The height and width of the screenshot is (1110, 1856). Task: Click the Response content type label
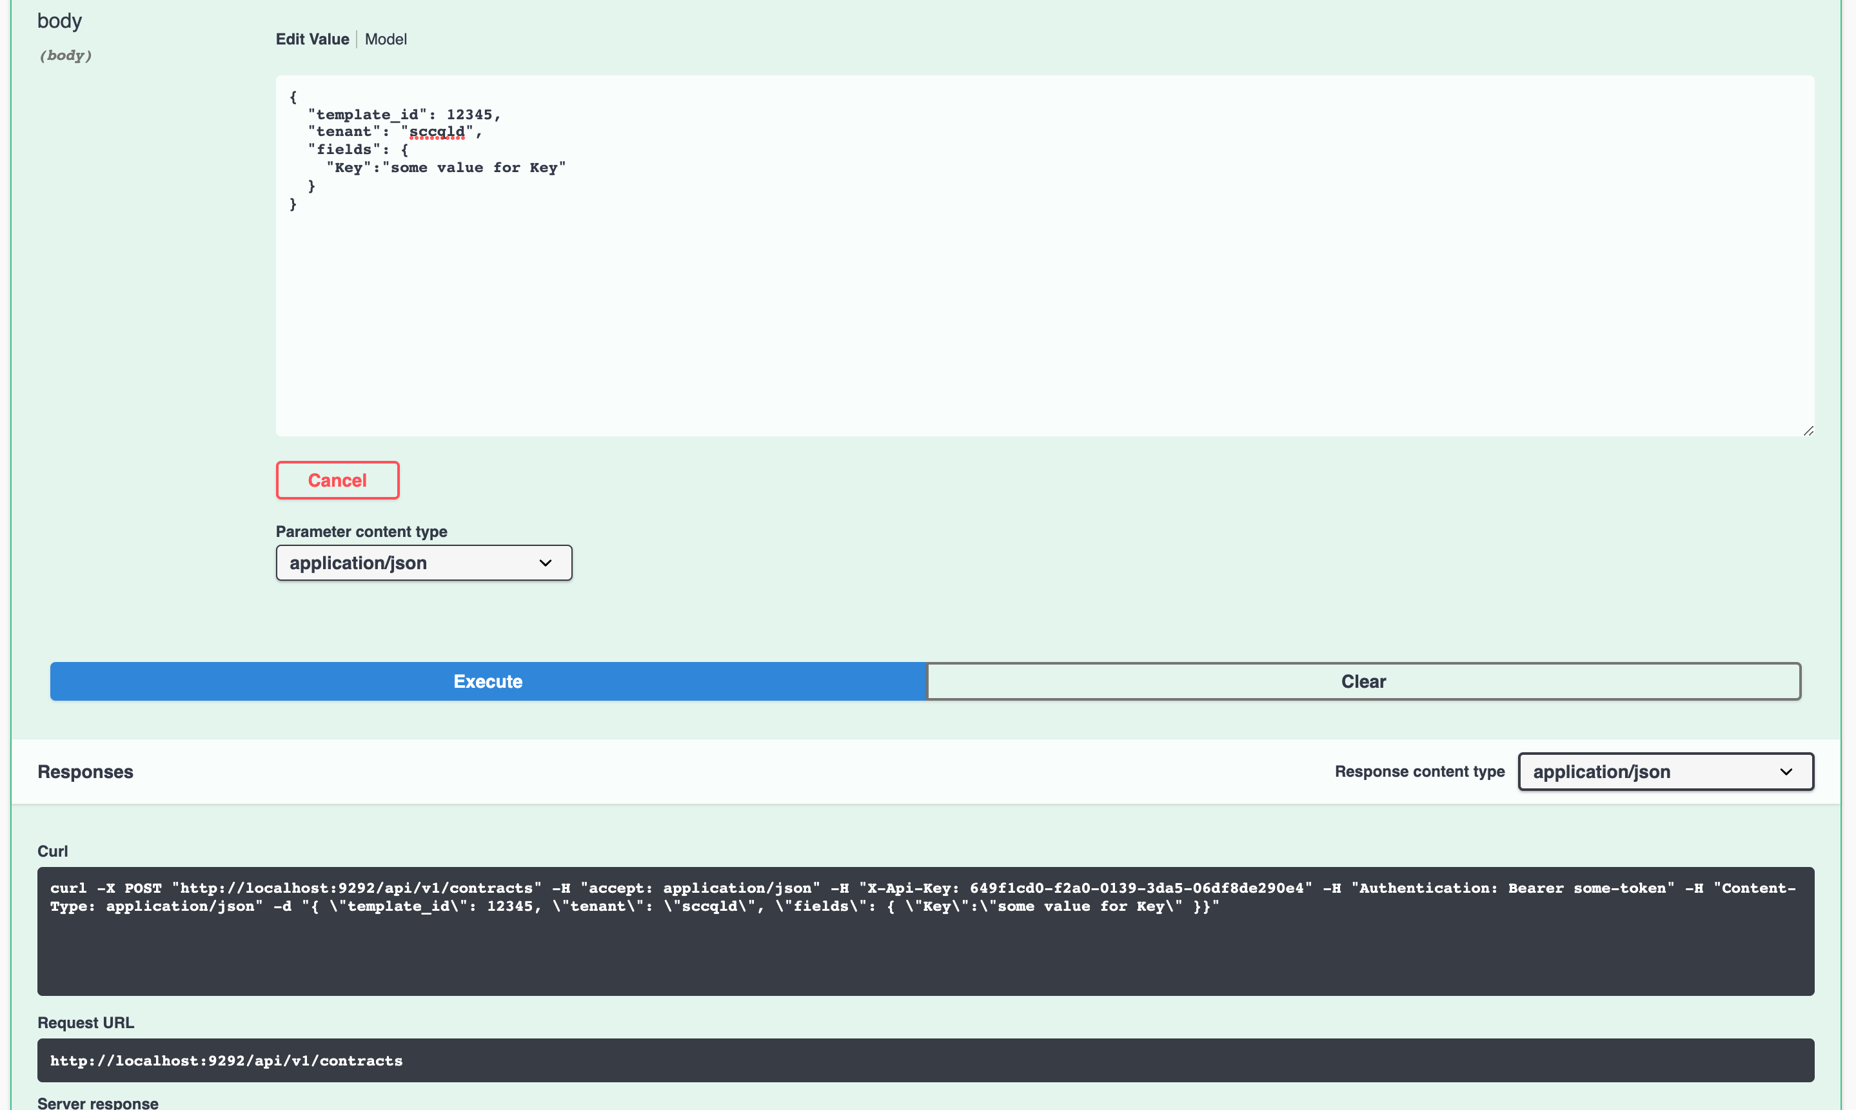pos(1419,771)
